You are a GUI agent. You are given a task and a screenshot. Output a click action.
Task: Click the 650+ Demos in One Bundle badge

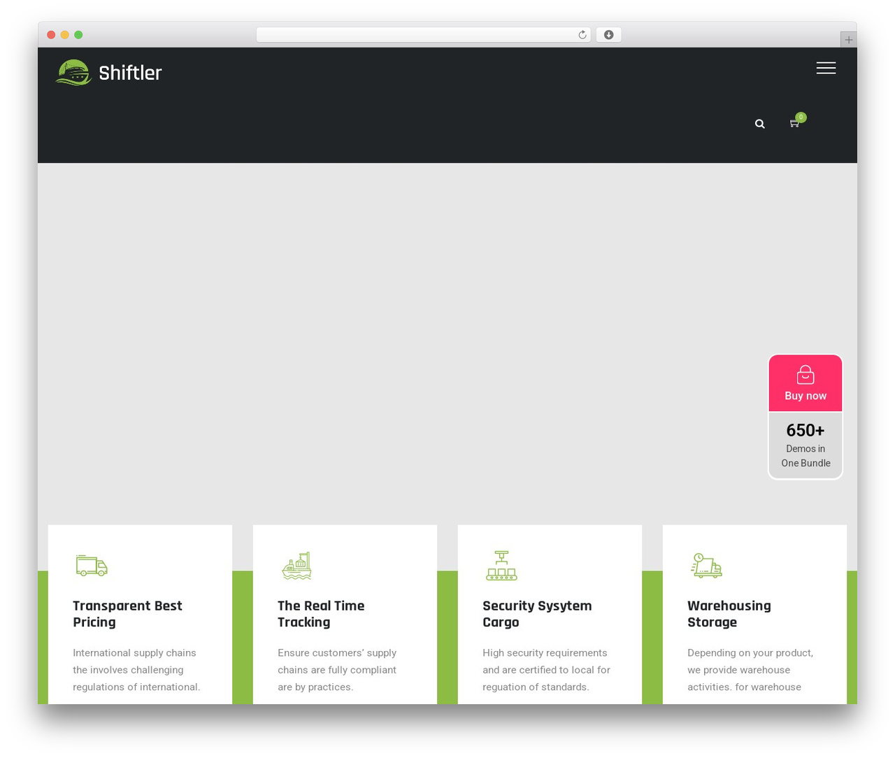click(x=805, y=445)
